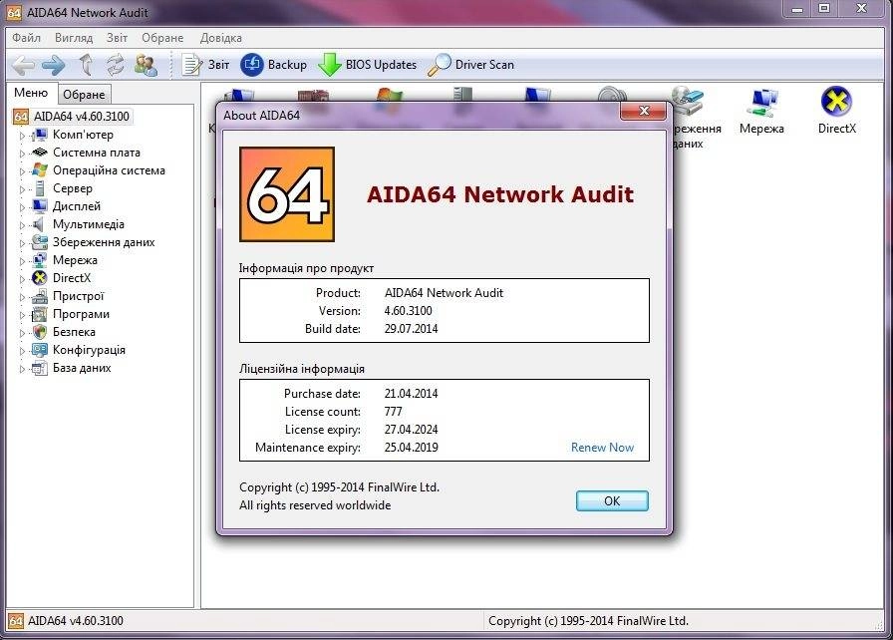The height and width of the screenshot is (640, 893).
Task: Expand the Пристрої tree node
Action: (22, 297)
